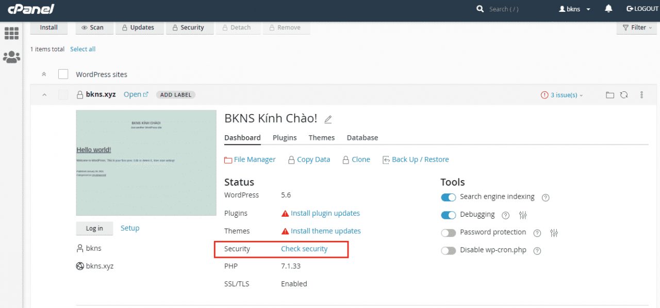The width and height of the screenshot is (660, 308).
Task: Open the Filter dropdown
Action: coord(637,28)
